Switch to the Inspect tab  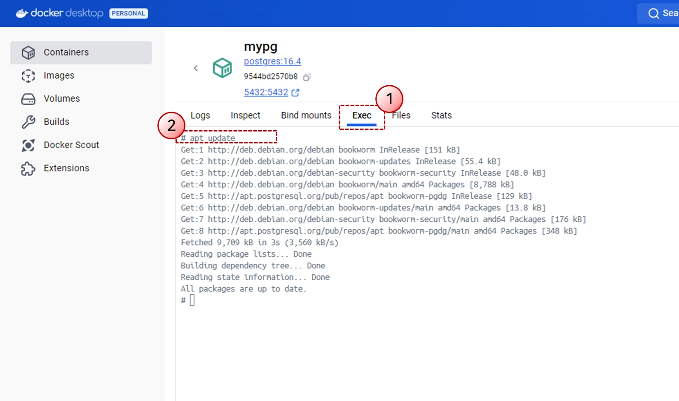coord(246,115)
